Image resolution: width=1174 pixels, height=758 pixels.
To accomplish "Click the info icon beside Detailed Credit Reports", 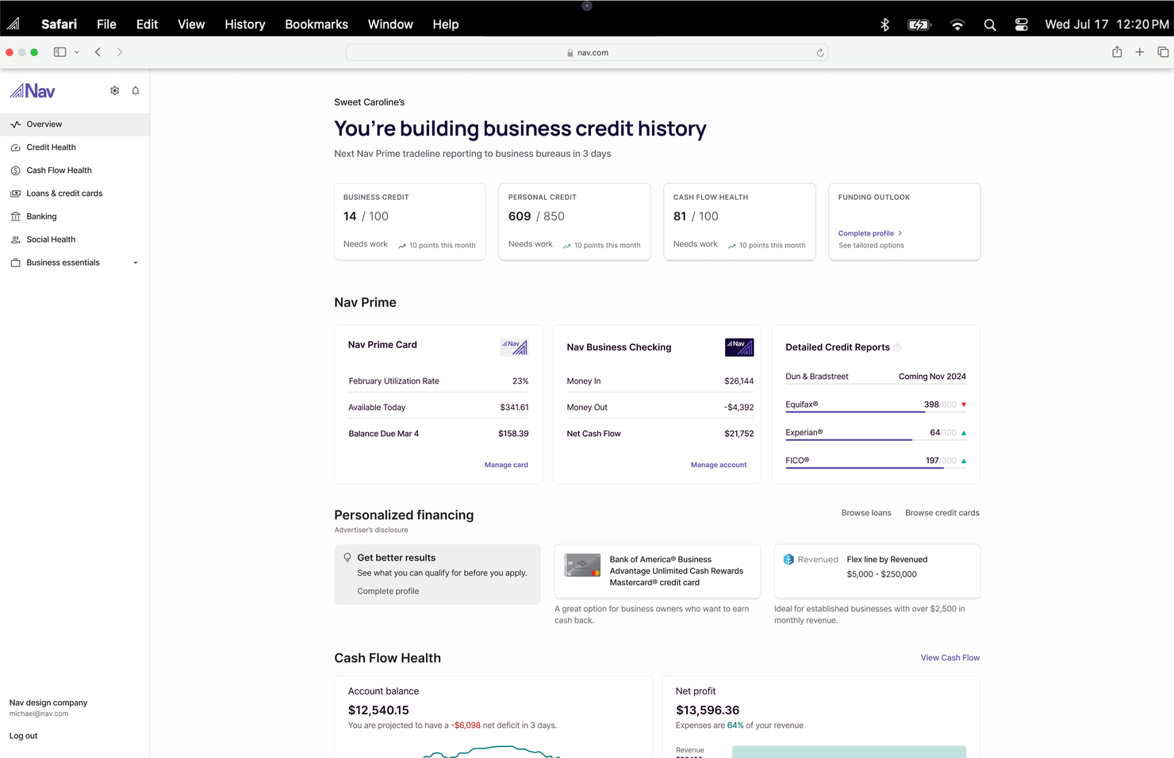I will point(897,347).
